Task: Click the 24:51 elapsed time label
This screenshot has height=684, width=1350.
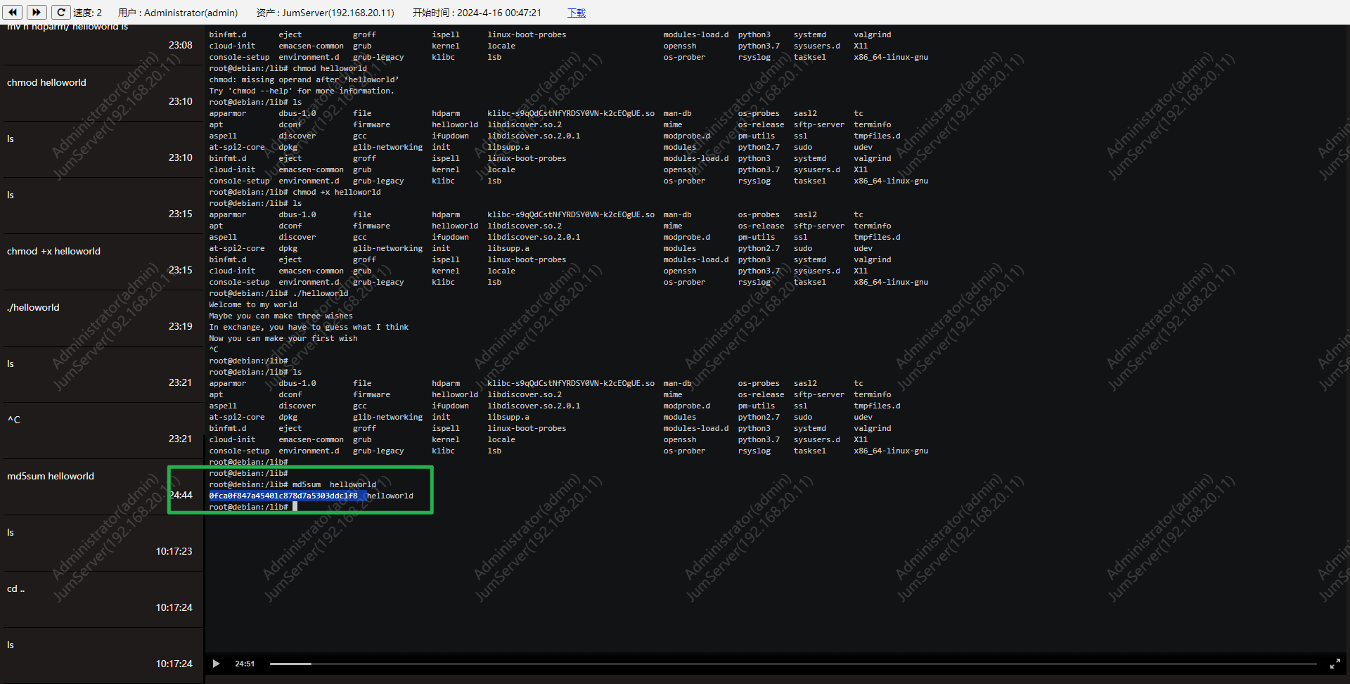Action: [245, 664]
